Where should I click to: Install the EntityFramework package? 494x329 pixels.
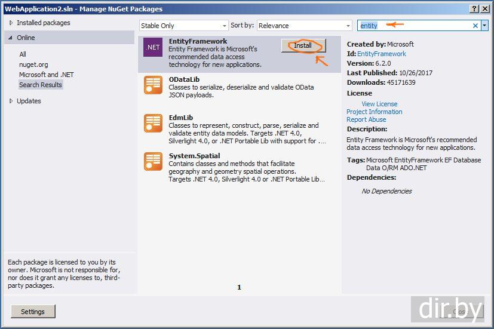pyautogui.click(x=303, y=45)
